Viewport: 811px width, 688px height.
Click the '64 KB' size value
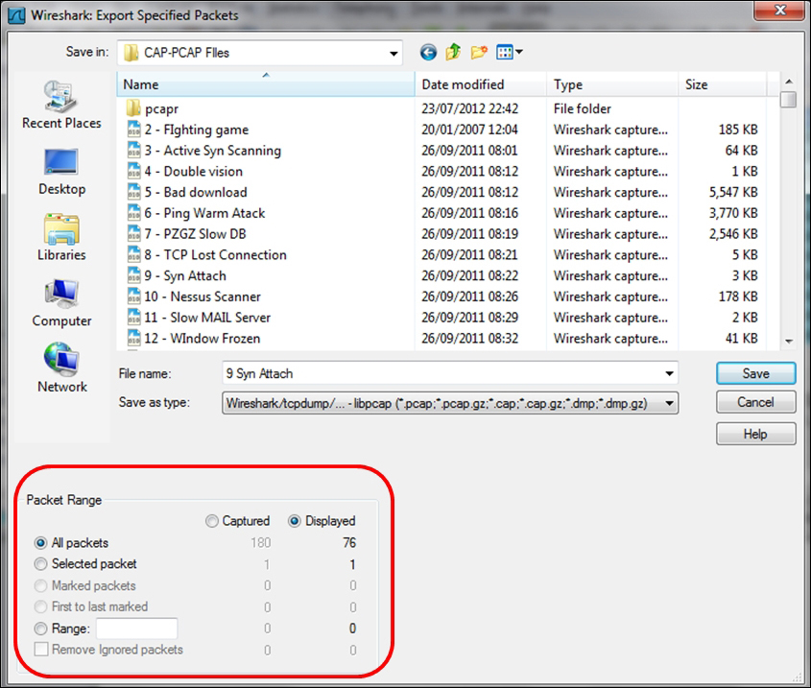pos(742,151)
